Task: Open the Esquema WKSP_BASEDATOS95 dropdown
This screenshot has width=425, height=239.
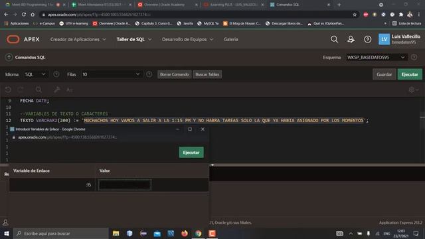Action: [377, 57]
